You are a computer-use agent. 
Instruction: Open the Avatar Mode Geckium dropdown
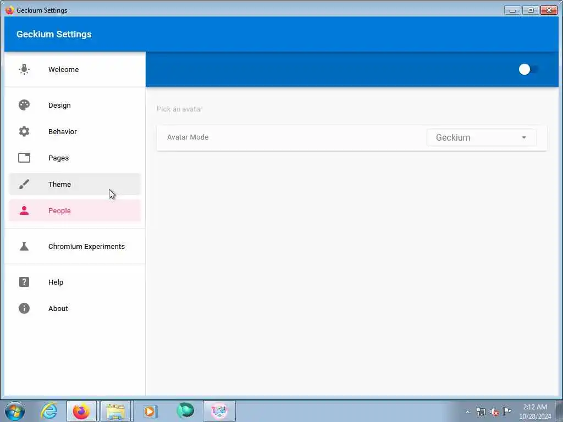[481, 137]
